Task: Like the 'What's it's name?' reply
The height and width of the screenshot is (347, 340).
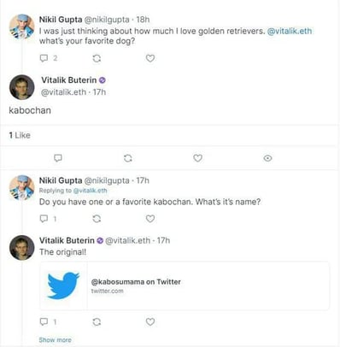Action: point(150,219)
